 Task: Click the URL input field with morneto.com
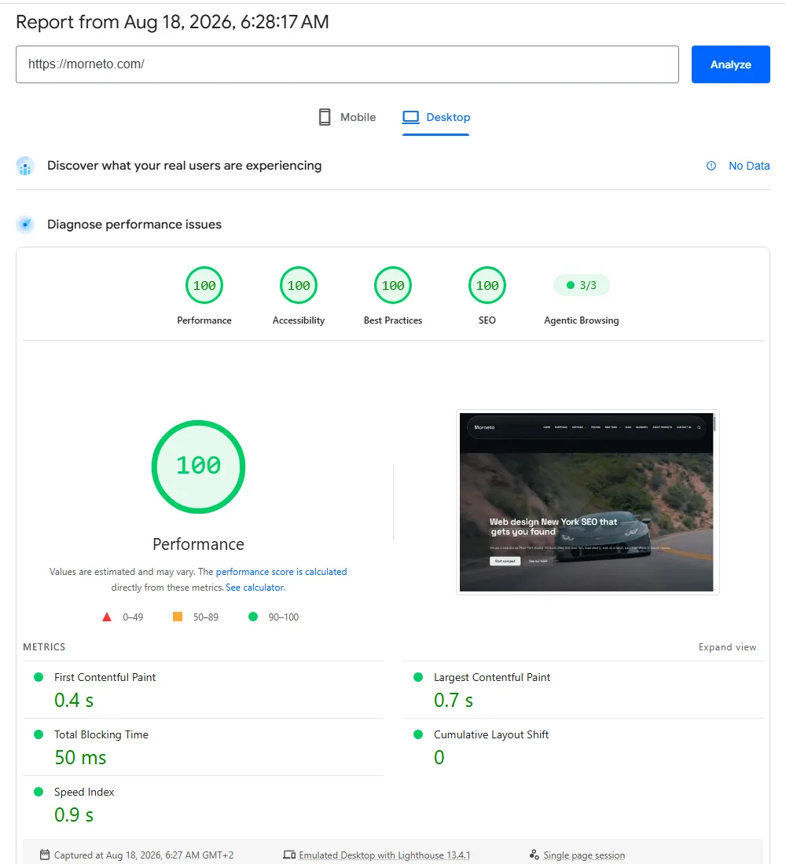coord(347,64)
